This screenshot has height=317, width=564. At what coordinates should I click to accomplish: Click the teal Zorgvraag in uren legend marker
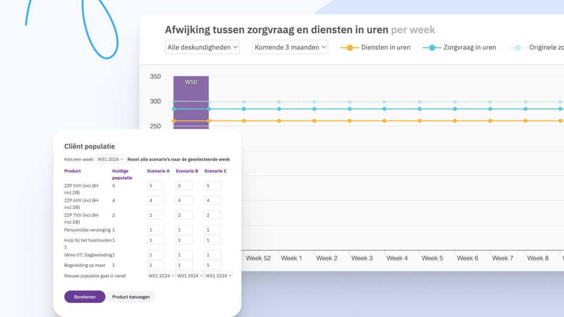[431, 47]
